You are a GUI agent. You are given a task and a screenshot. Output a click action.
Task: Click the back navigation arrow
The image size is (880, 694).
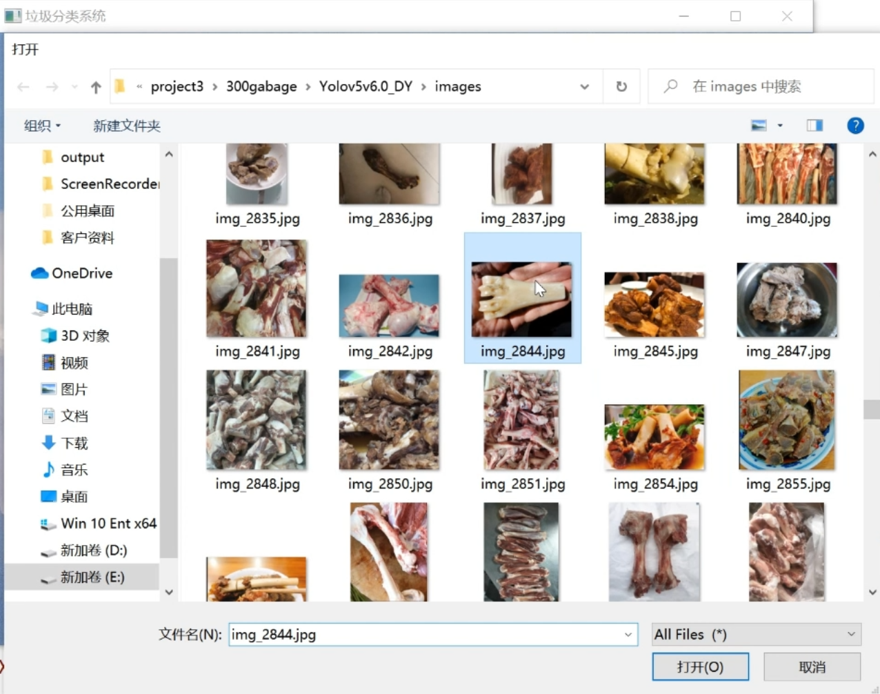click(x=23, y=86)
